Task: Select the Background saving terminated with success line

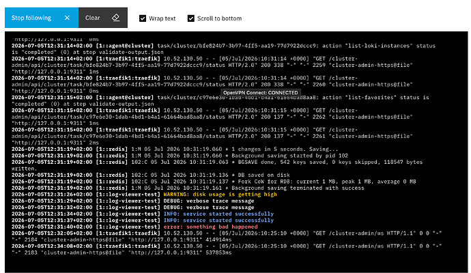Action: pos(188,188)
